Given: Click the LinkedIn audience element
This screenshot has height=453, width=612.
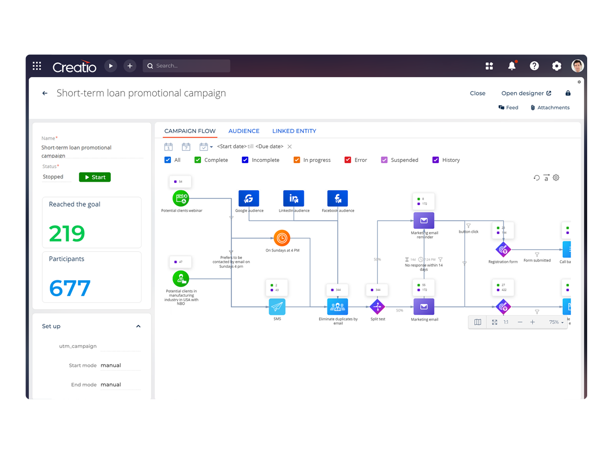Looking at the screenshot, I should tap(293, 198).
